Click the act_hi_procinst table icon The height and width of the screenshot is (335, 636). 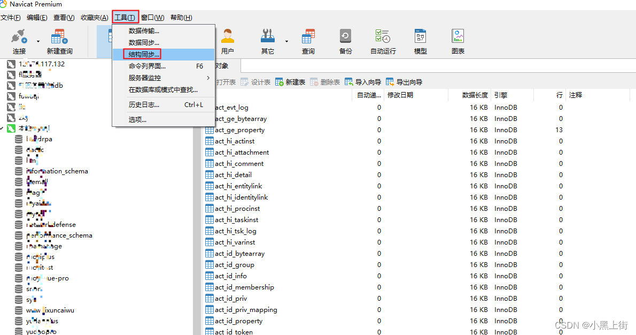210,209
